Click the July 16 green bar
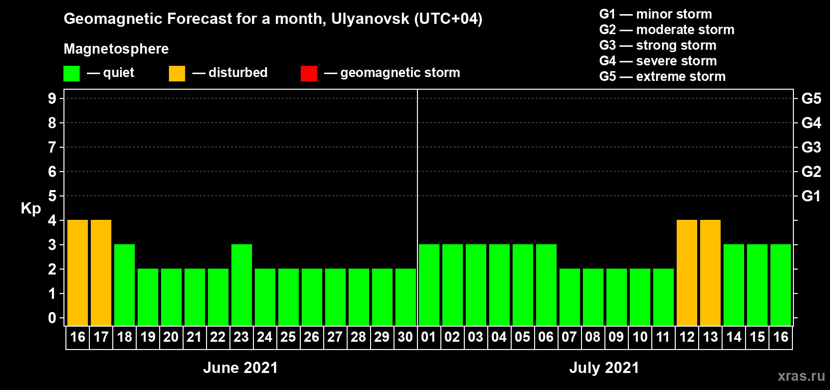 781,285
